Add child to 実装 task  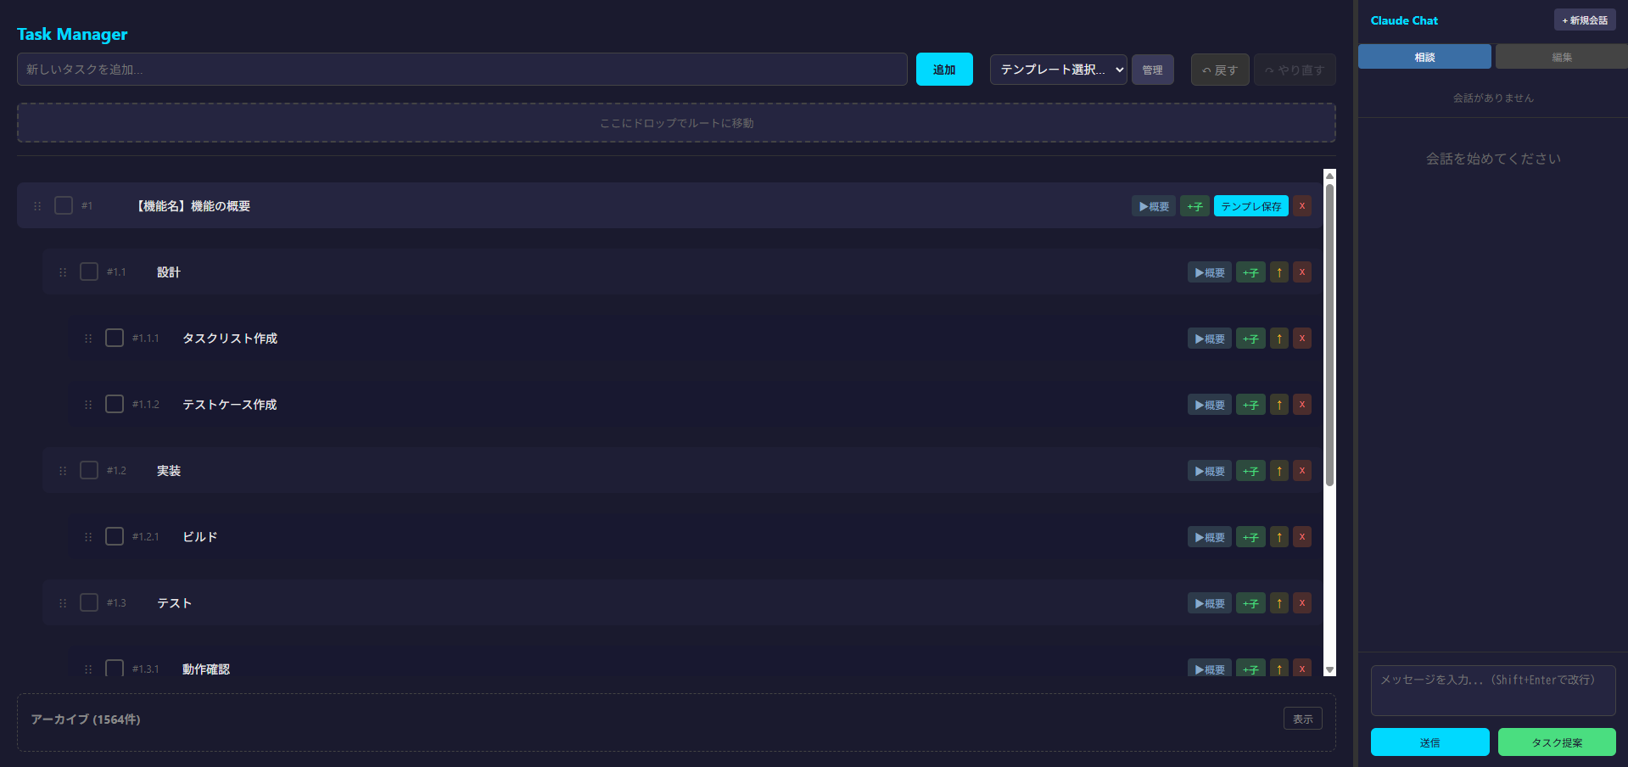(1250, 471)
